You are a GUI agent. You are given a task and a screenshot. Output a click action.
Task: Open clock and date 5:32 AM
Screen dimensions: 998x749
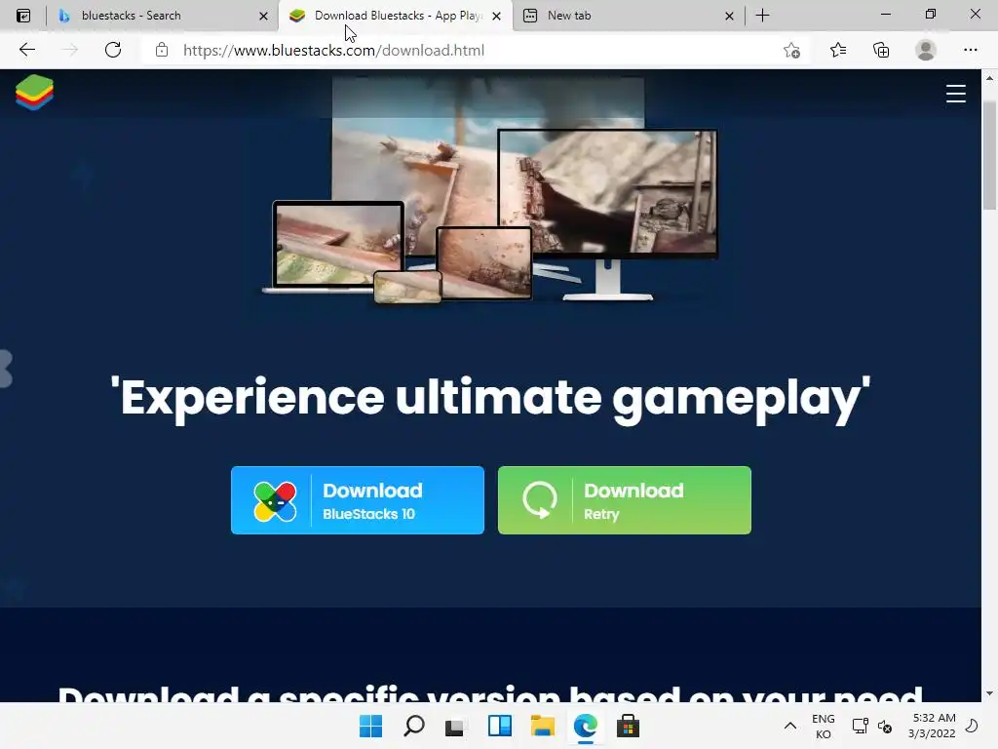tap(932, 726)
